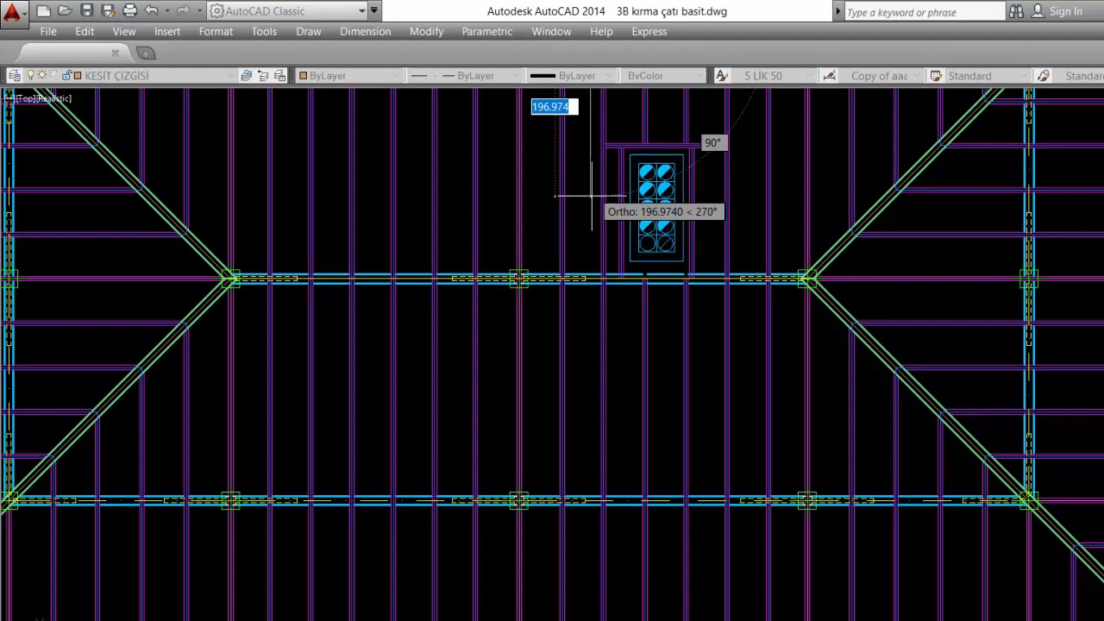Click the Table Style icon

pyautogui.click(x=936, y=76)
